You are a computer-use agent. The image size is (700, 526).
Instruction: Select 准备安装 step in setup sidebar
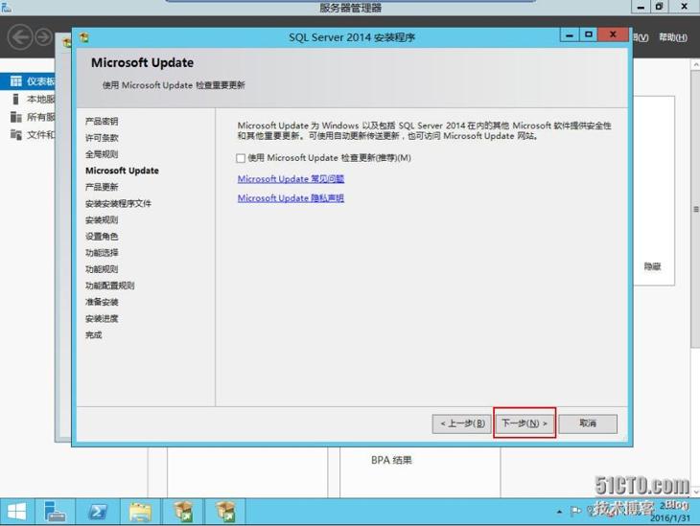click(x=102, y=302)
